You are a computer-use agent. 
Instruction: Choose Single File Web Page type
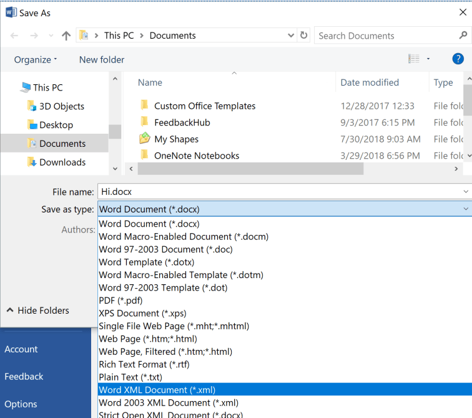[x=285, y=326]
